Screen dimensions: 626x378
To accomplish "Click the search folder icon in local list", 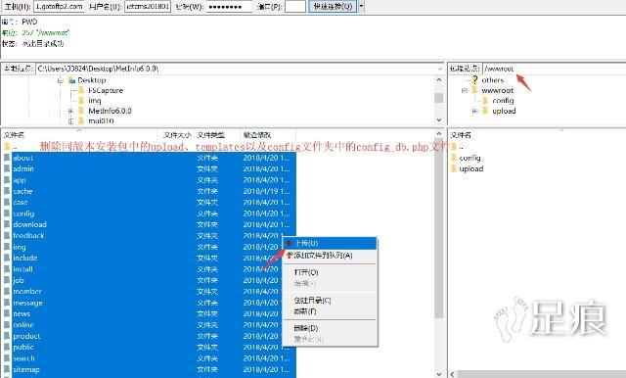I will pos(7,358).
